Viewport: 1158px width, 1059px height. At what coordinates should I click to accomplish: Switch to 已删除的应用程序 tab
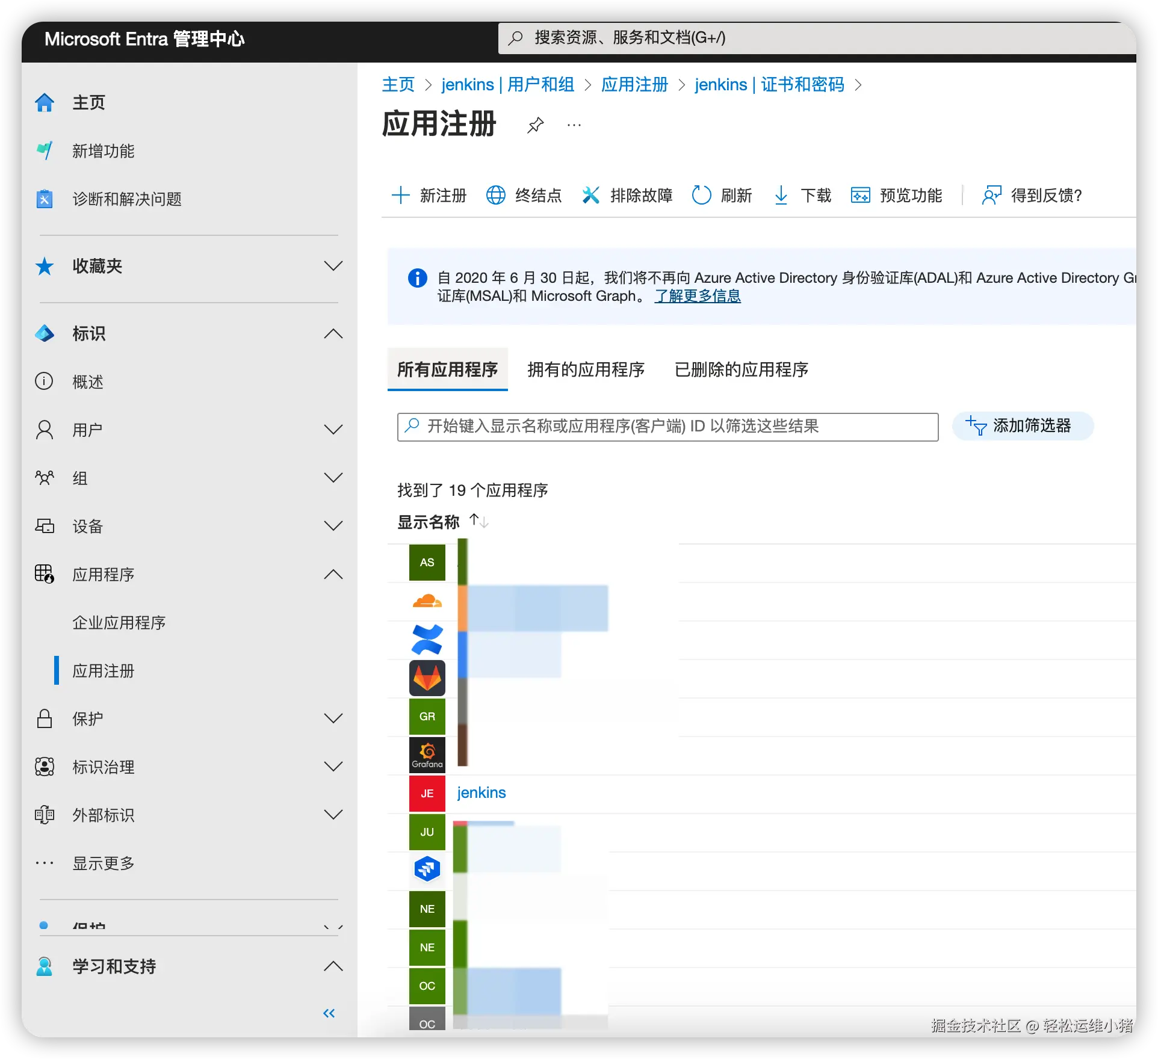click(741, 369)
